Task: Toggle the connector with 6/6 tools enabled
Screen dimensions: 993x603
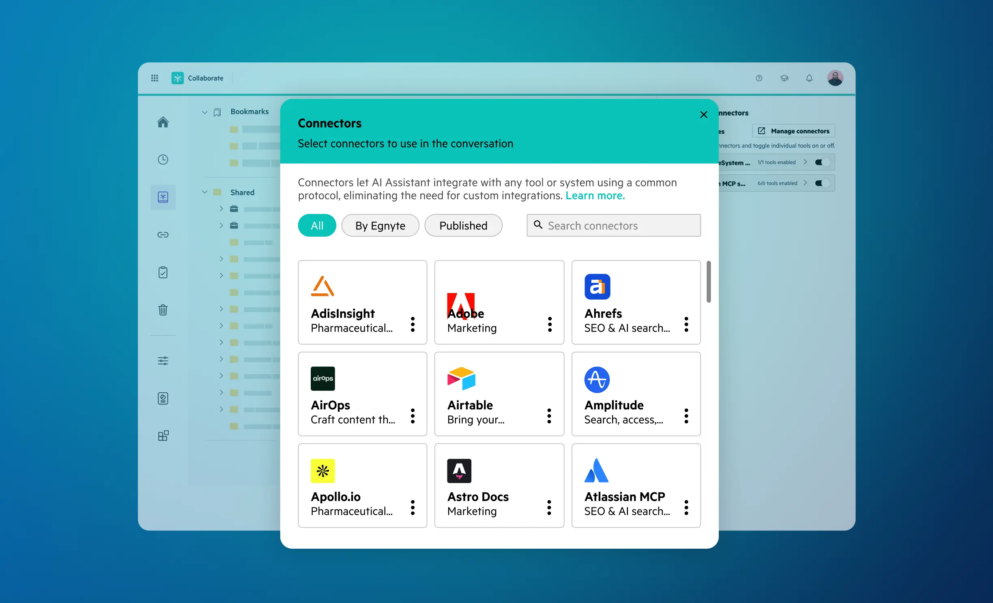Action: [822, 183]
